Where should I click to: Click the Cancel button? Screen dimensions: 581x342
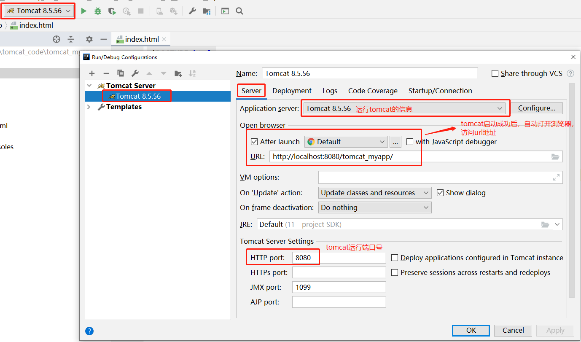[x=513, y=330]
